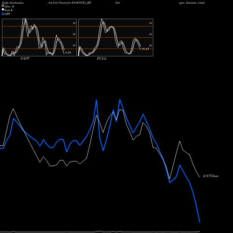This screenshot has height=233, width=233.
Task: Click the 6.38 value in FAST chart
Action: pos(68,53)
